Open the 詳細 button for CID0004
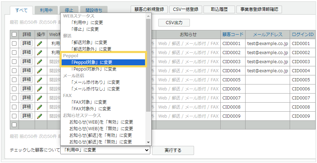The width and height of the screenshot is (317, 163). pyautogui.click(x=27, y=71)
